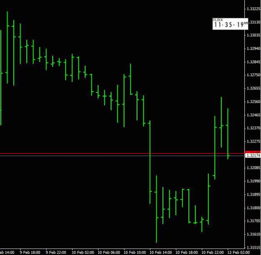Click the 1.32370 price axis label
The height and width of the screenshot is (255, 261).
coord(253,128)
